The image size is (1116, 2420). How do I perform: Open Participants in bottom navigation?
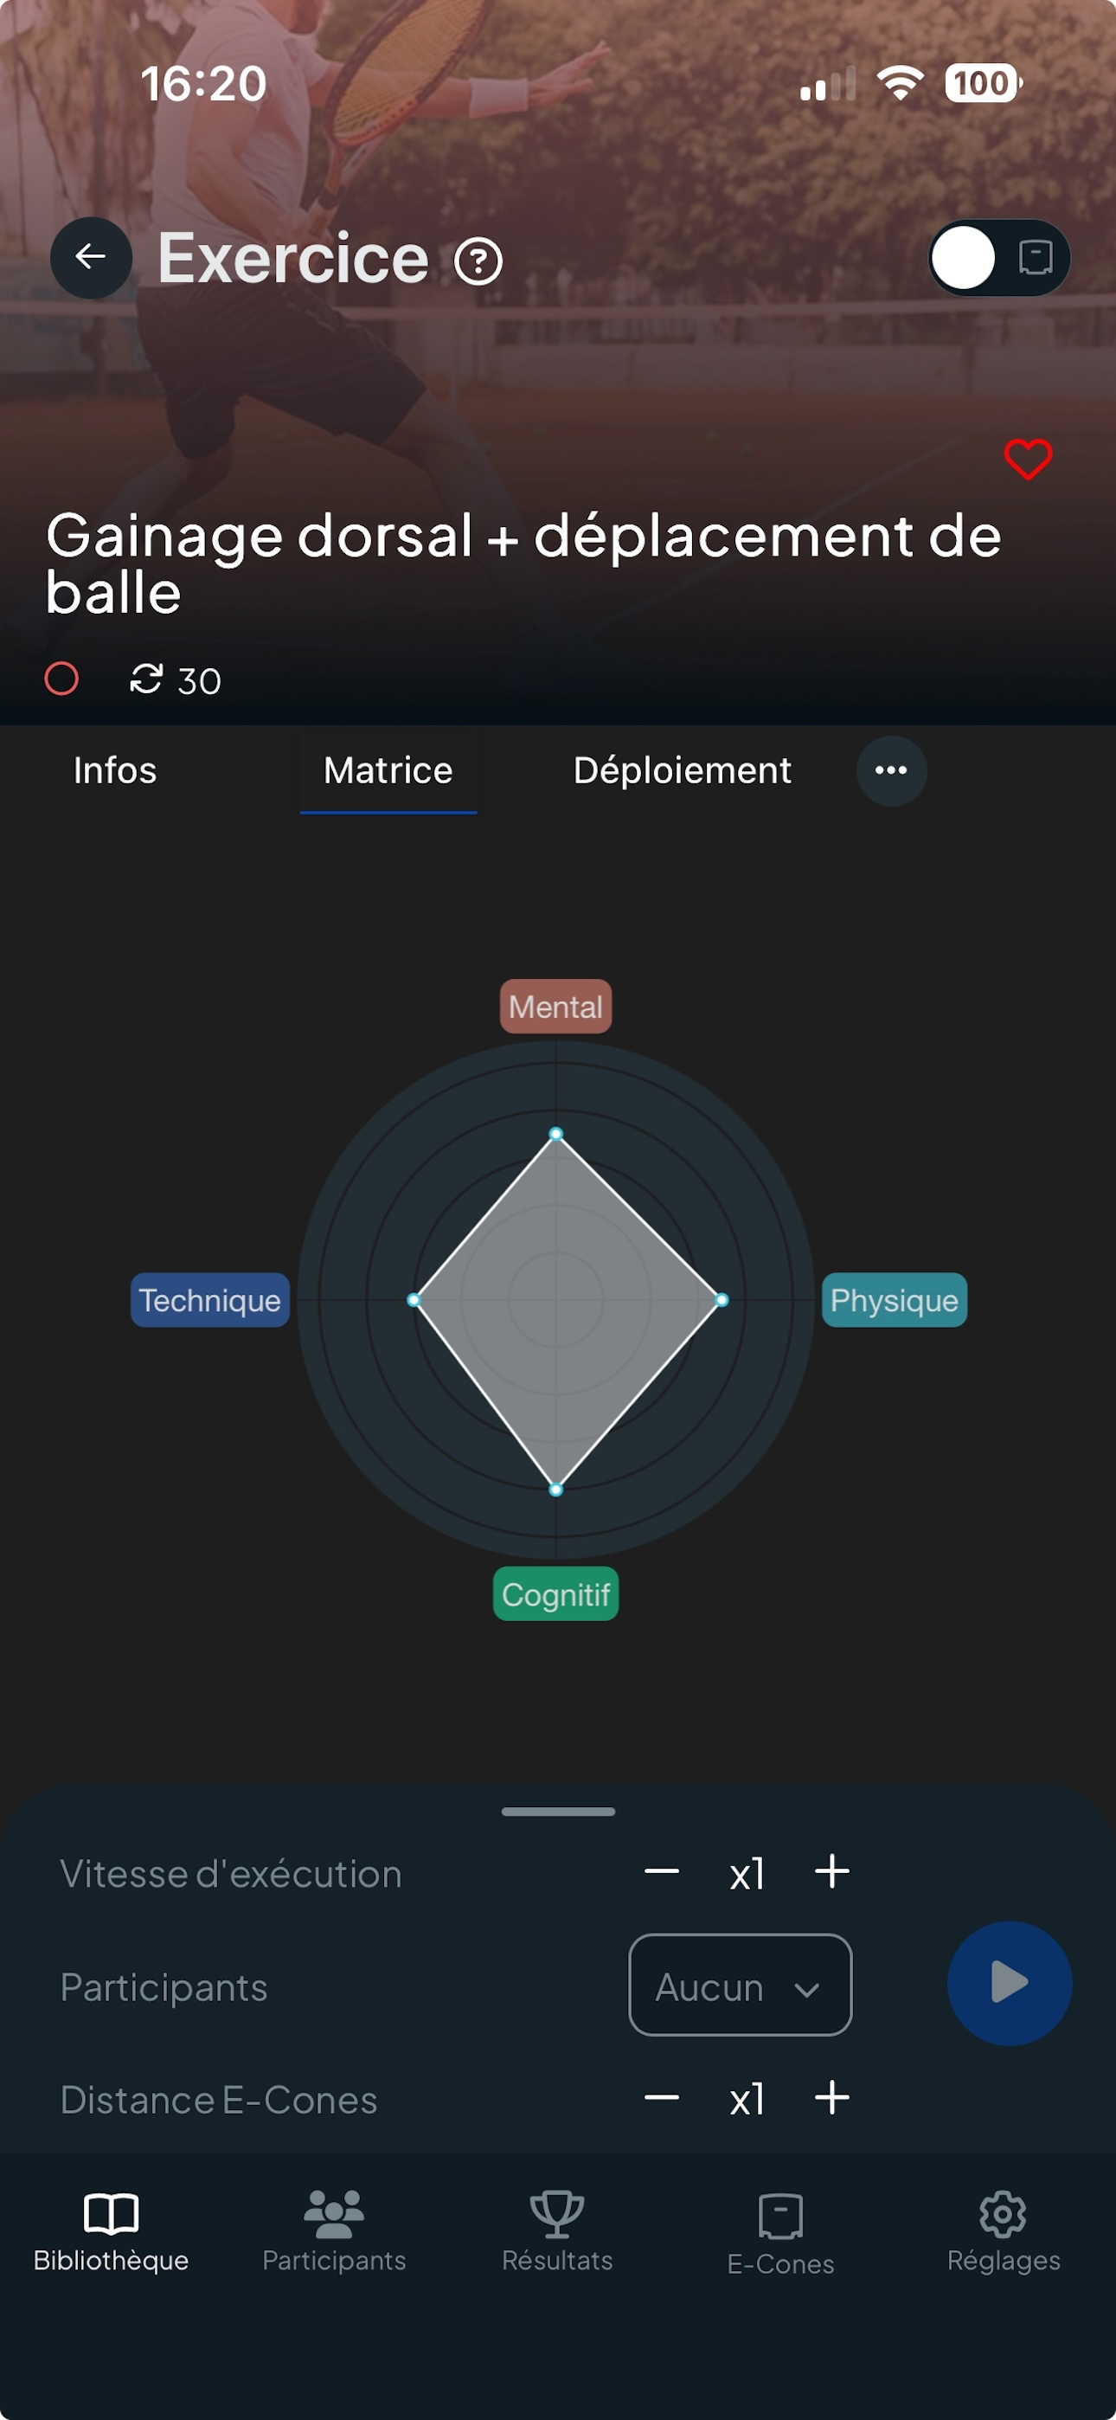(x=333, y=2231)
